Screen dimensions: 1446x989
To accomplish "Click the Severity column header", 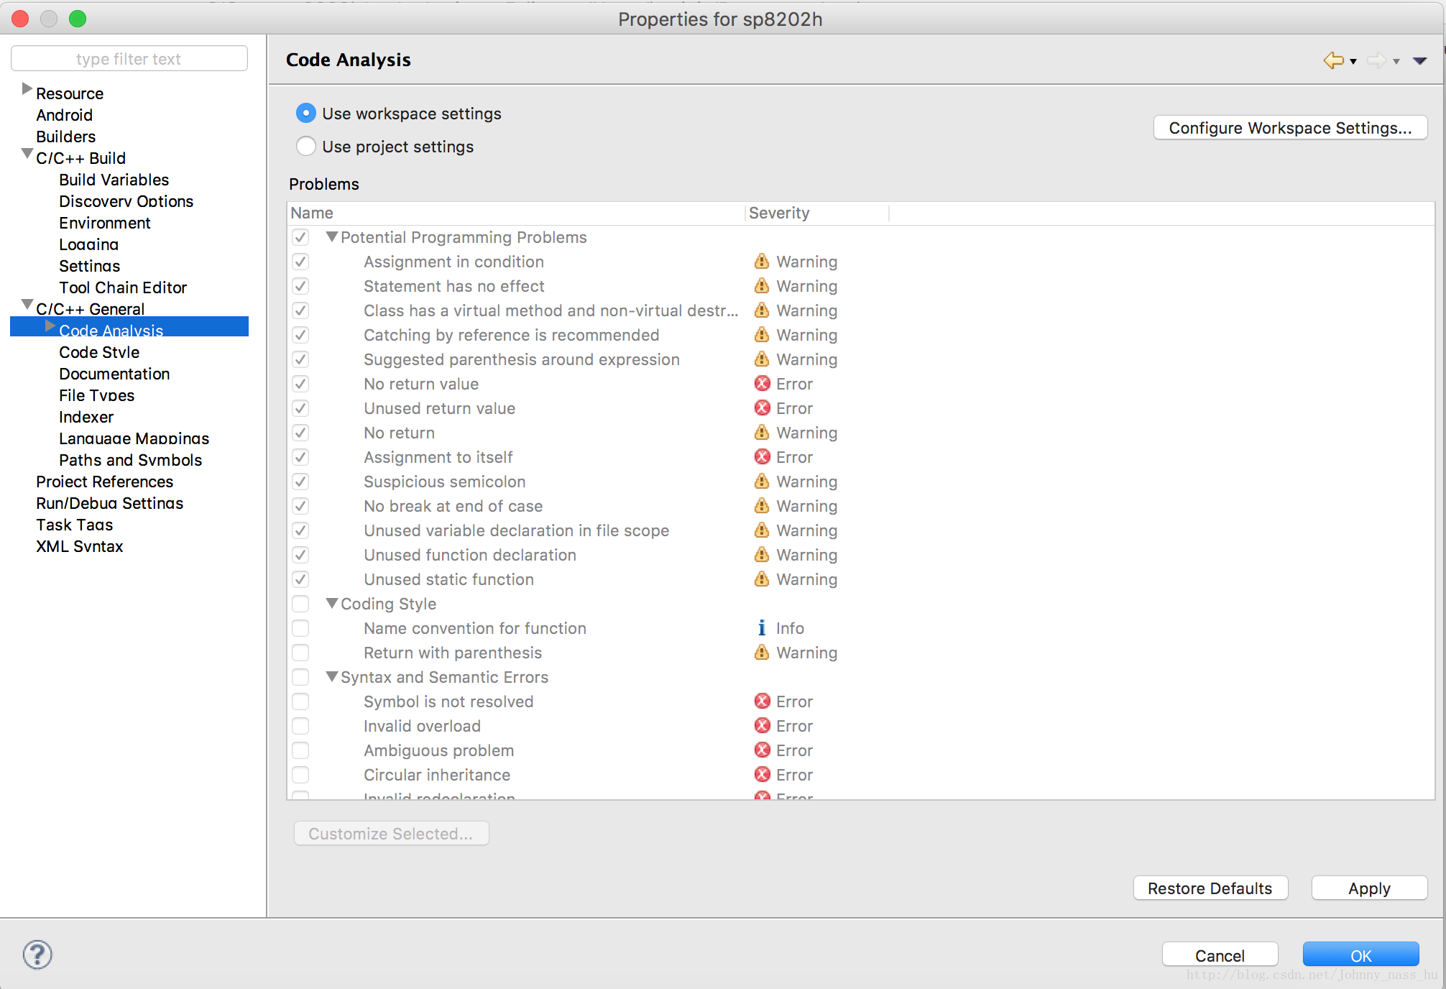I will coord(817,213).
